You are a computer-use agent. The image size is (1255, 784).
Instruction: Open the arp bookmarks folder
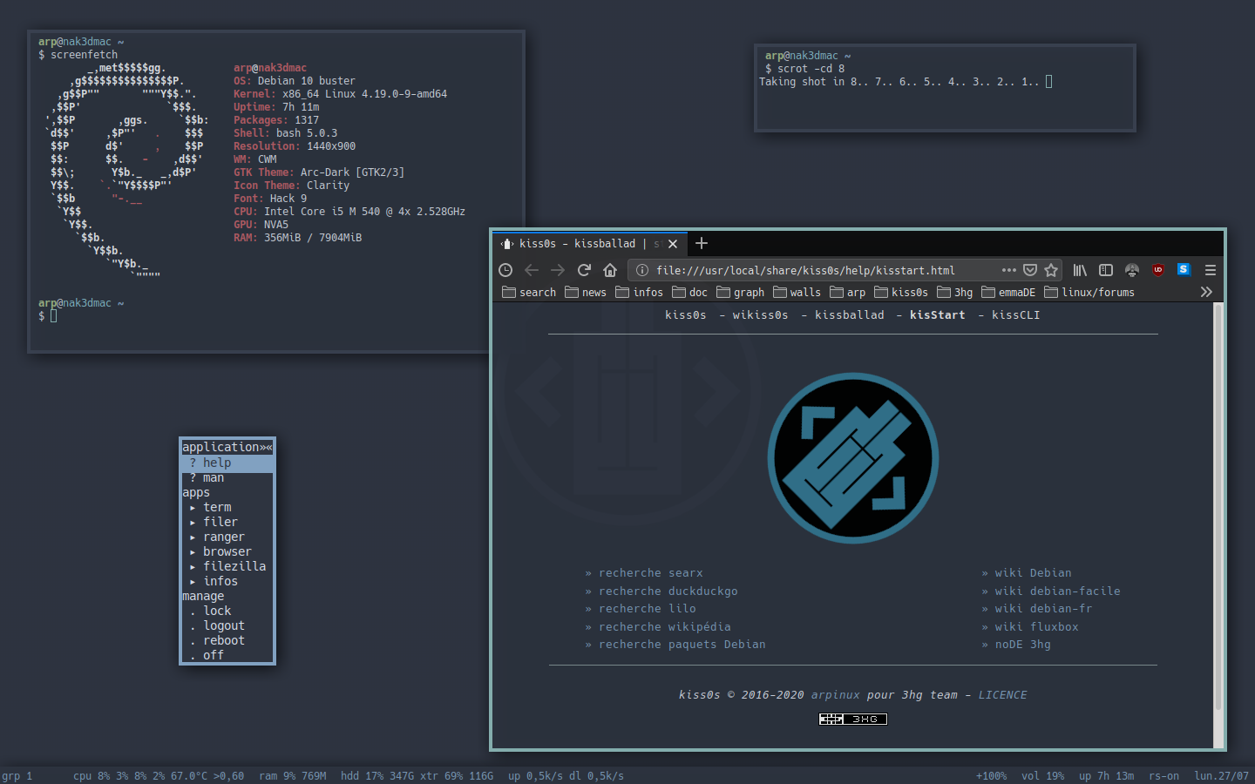pos(848,293)
